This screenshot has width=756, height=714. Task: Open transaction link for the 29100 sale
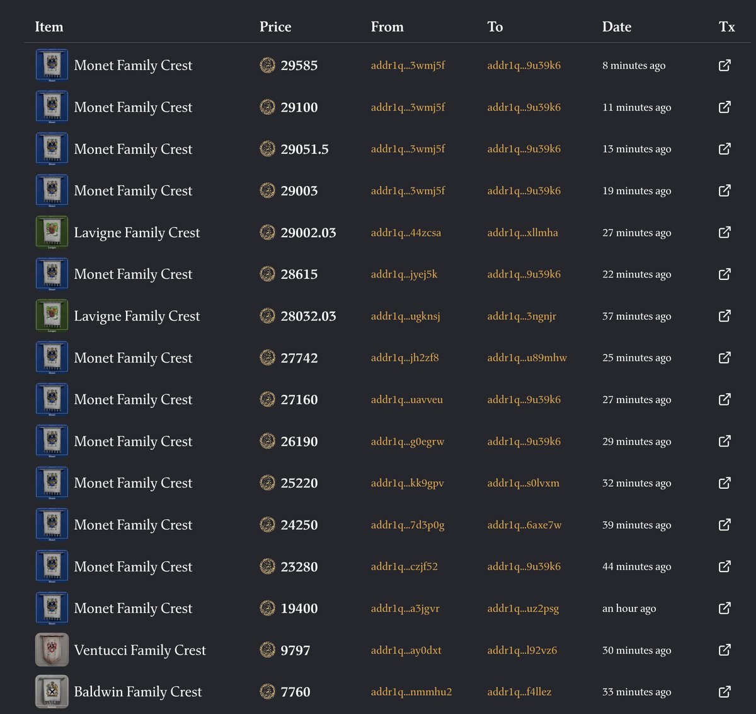tap(724, 107)
